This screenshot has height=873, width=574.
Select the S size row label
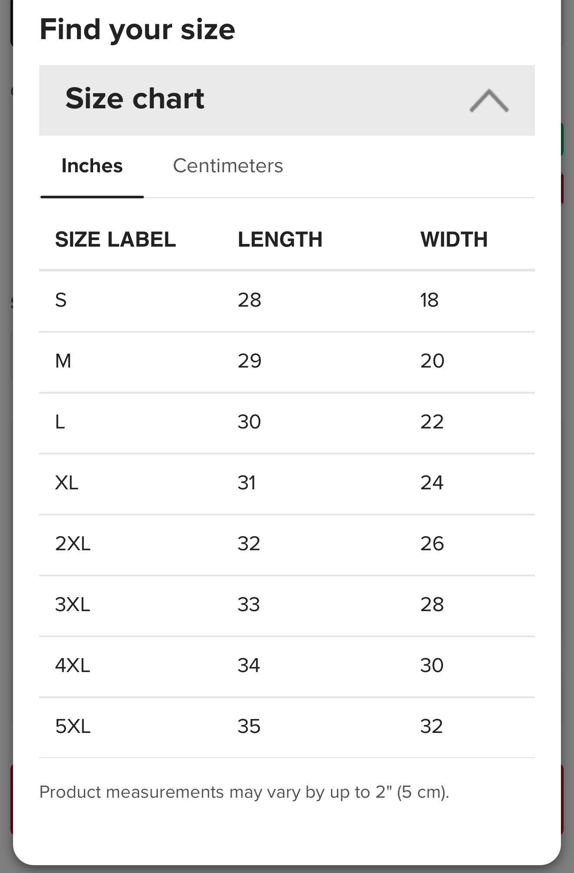point(61,300)
